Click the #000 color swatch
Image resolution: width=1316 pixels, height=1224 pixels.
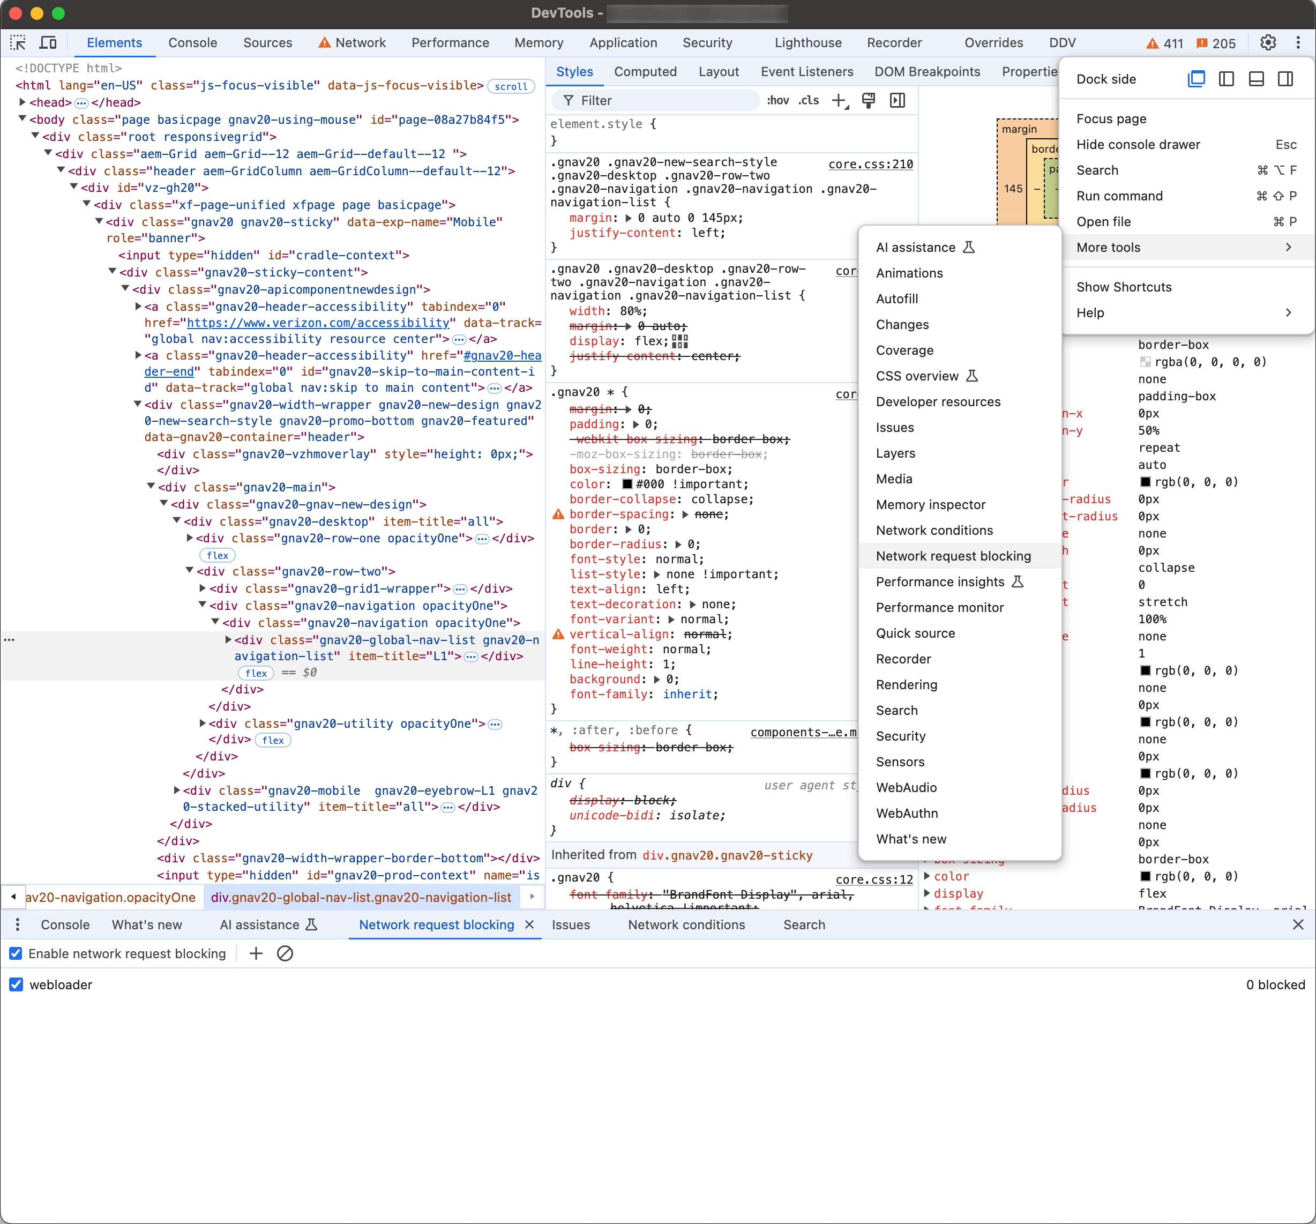click(x=627, y=484)
